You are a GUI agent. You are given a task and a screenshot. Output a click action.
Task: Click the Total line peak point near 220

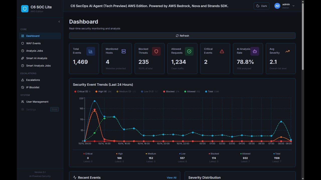95,101
